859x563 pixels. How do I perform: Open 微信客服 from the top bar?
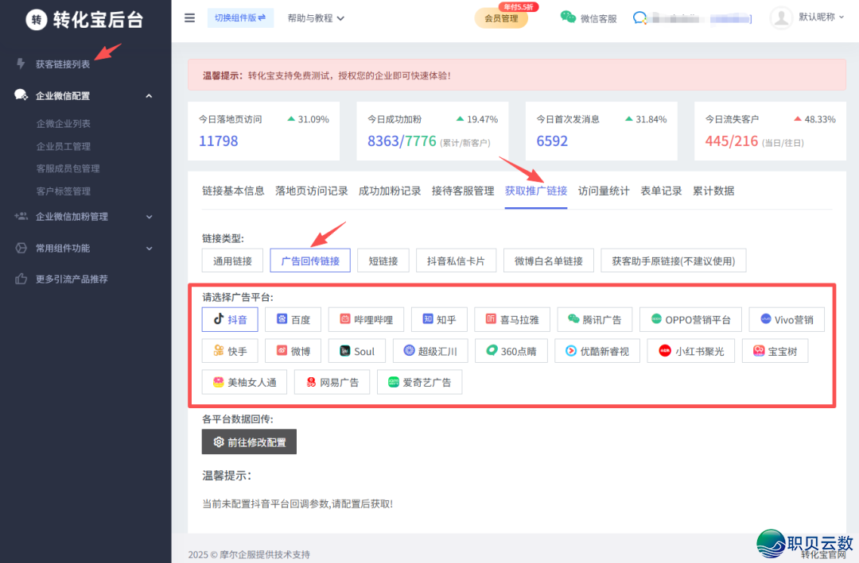tap(589, 17)
